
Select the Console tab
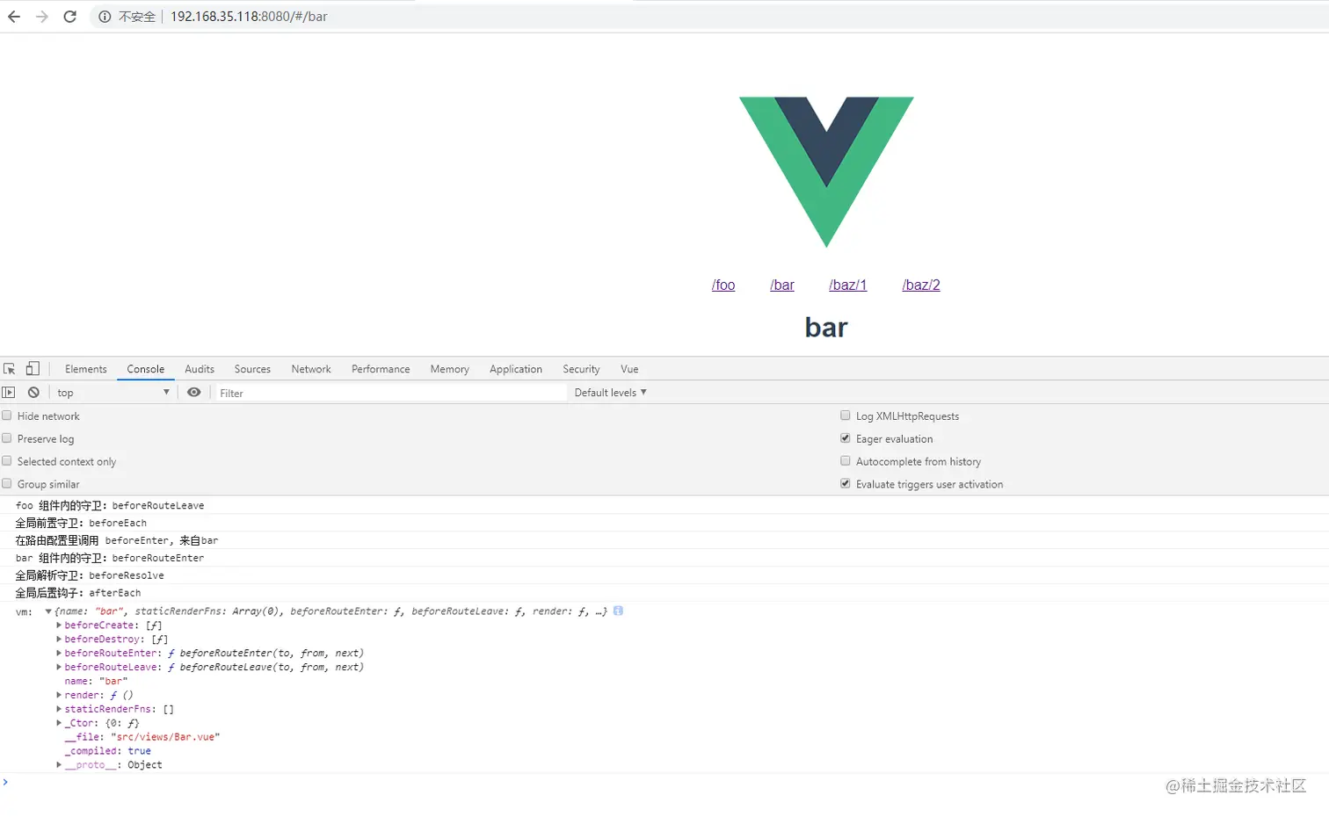tap(146, 369)
